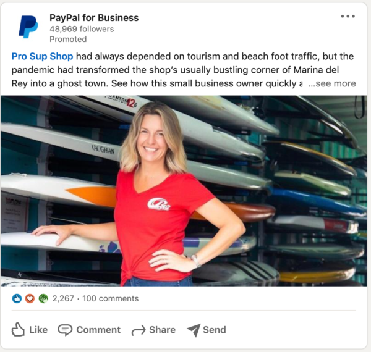Click the green clapping reaction icon
The width and height of the screenshot is (371, 352).
(43, 299)
